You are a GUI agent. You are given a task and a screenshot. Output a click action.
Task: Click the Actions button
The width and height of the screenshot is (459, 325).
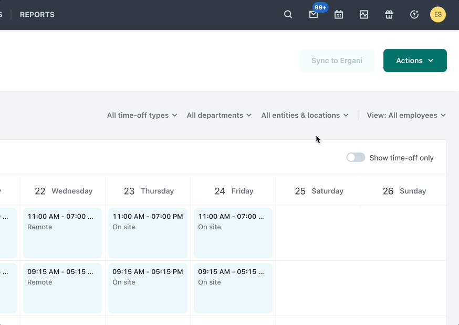415,60
